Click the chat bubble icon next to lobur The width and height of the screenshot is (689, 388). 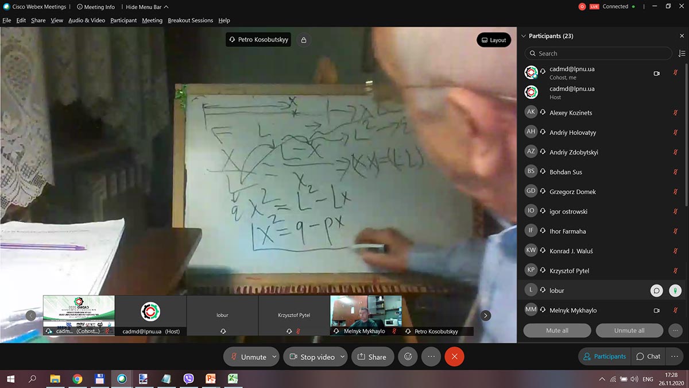656,291
